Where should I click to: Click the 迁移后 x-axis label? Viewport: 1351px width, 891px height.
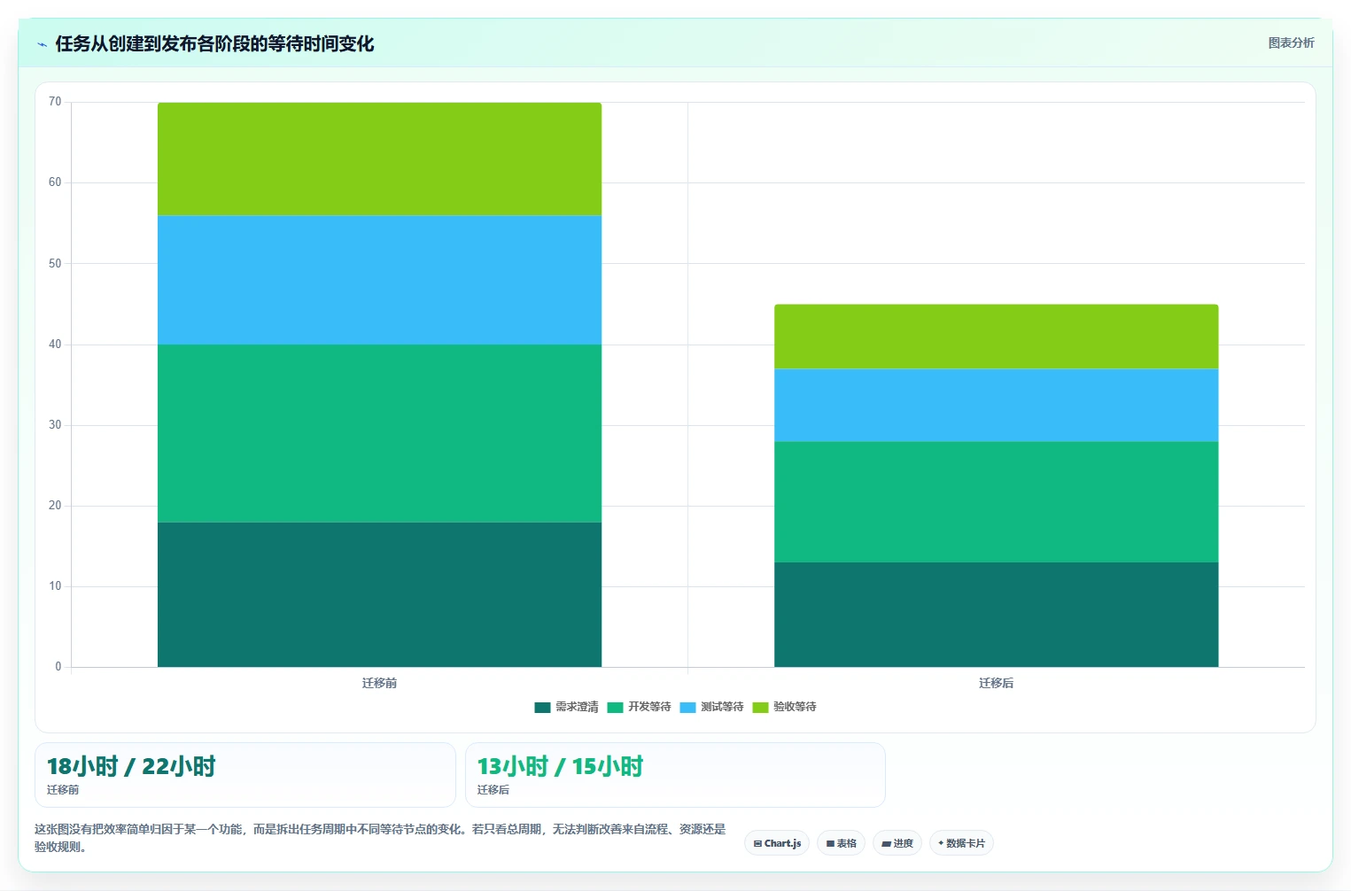(996, 683)
